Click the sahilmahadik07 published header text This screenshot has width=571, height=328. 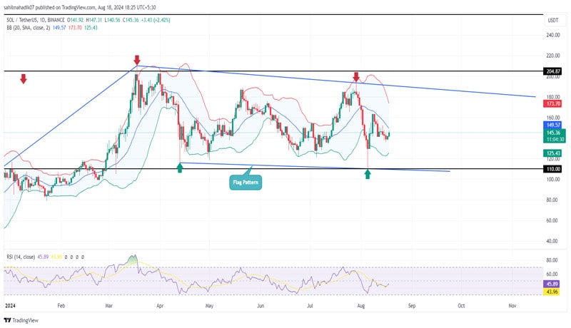pyautogui.click(x=80, y=7)
